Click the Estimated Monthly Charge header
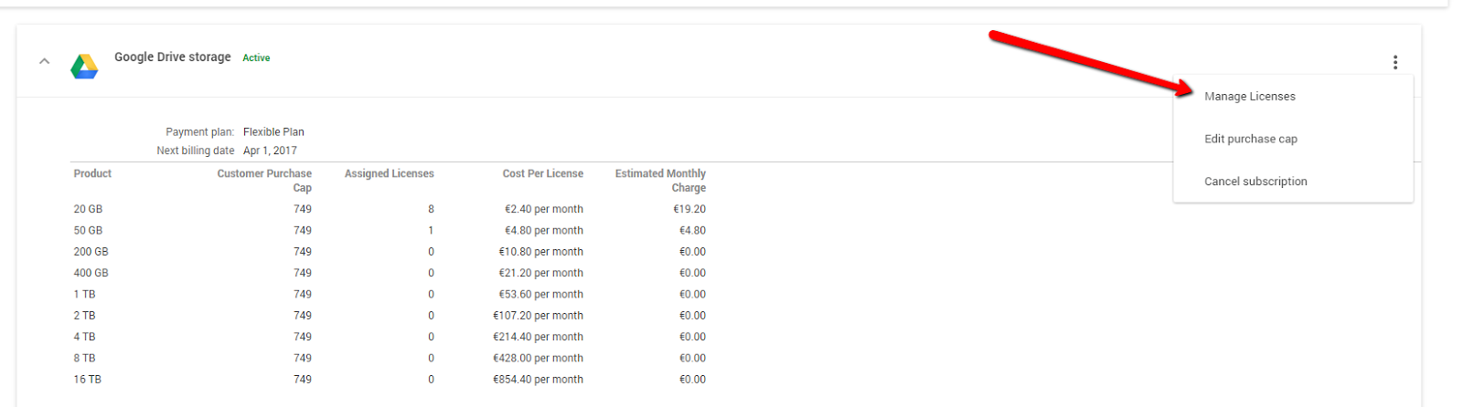Screen dimensions: 1463x407 660,180
